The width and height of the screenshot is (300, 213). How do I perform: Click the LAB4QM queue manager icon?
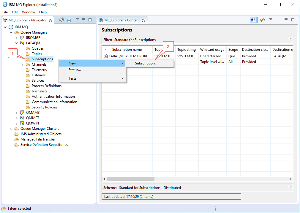point(22,43)
